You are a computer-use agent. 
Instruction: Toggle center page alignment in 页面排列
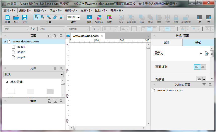click(x=203, y=67)
